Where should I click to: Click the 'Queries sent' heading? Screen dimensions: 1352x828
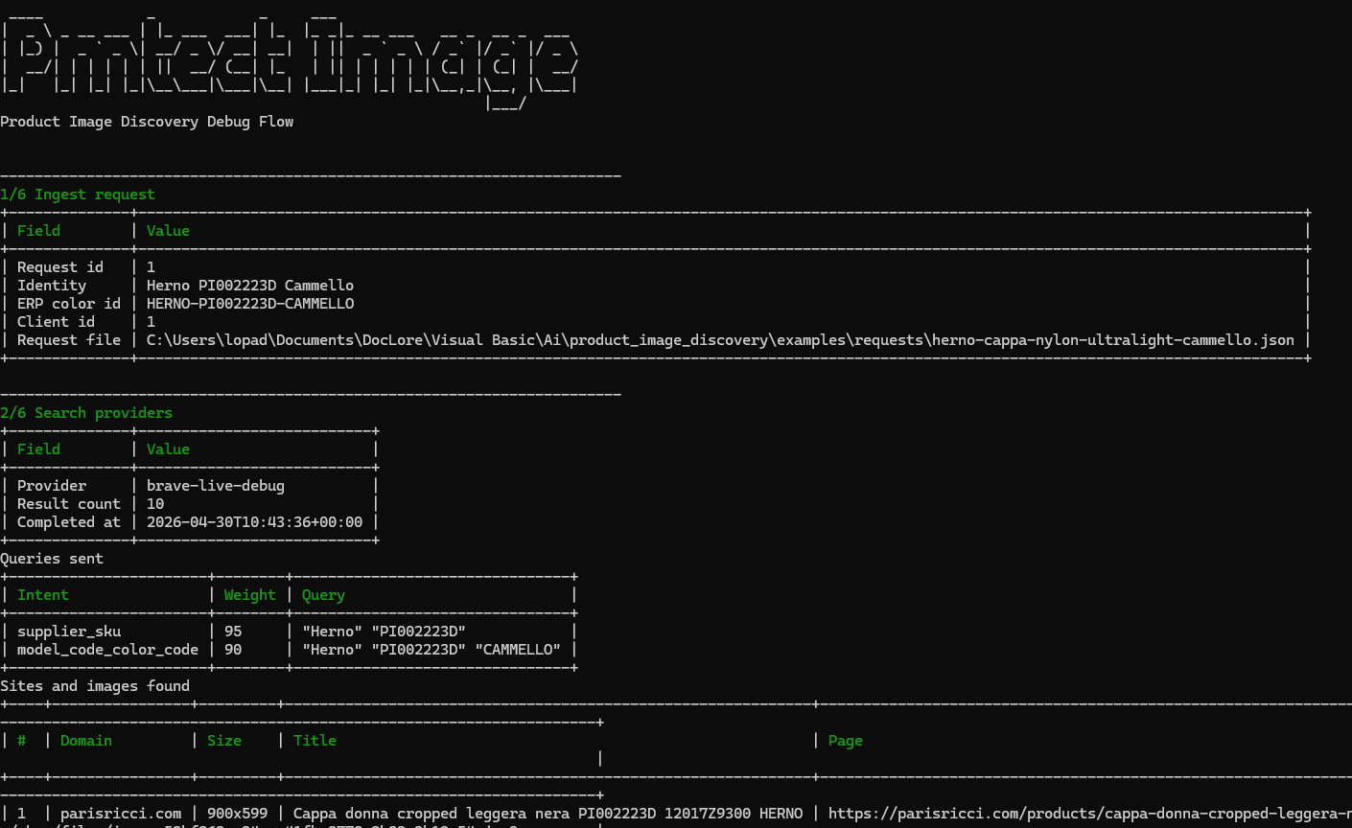point(52,559)
